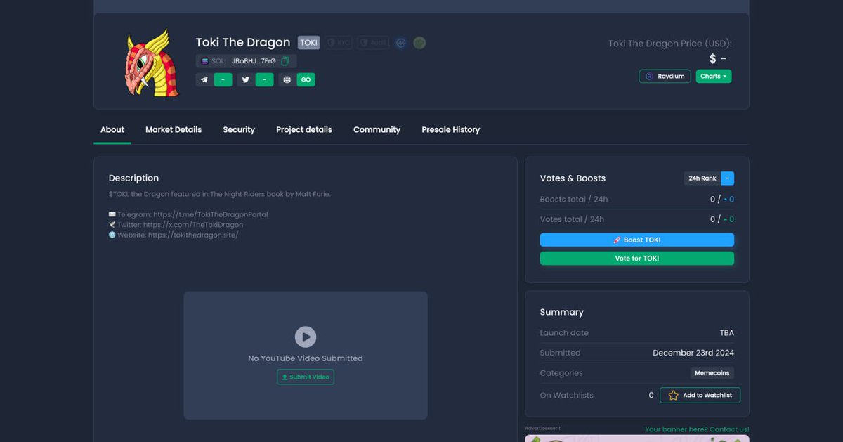Click the TBA launch date value

(x=727, y=333)
